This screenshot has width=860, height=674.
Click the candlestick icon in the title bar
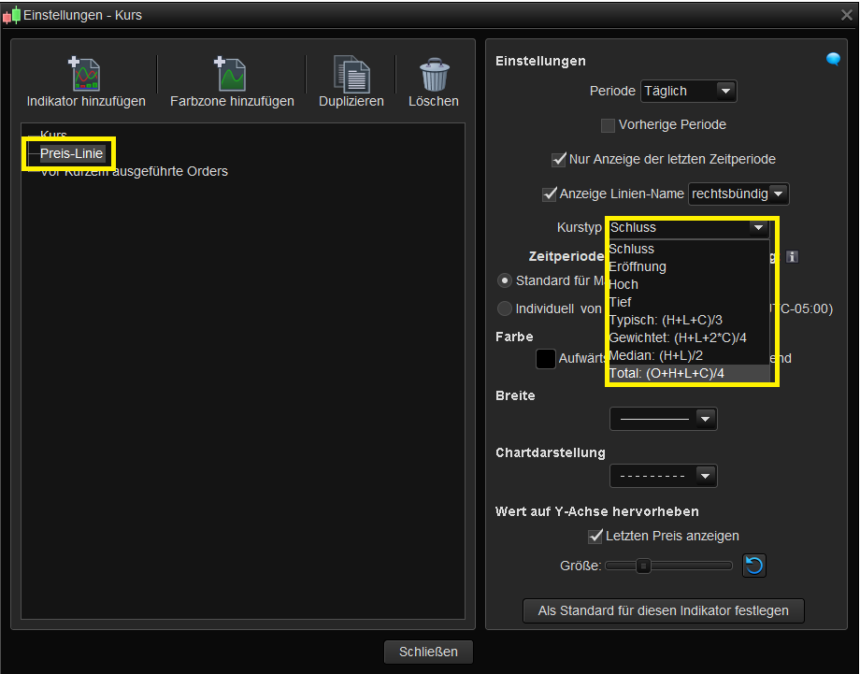(x=11, y=15)
